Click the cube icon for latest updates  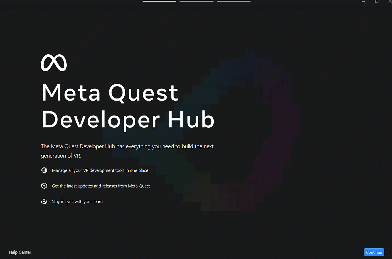tap(44, 186)
